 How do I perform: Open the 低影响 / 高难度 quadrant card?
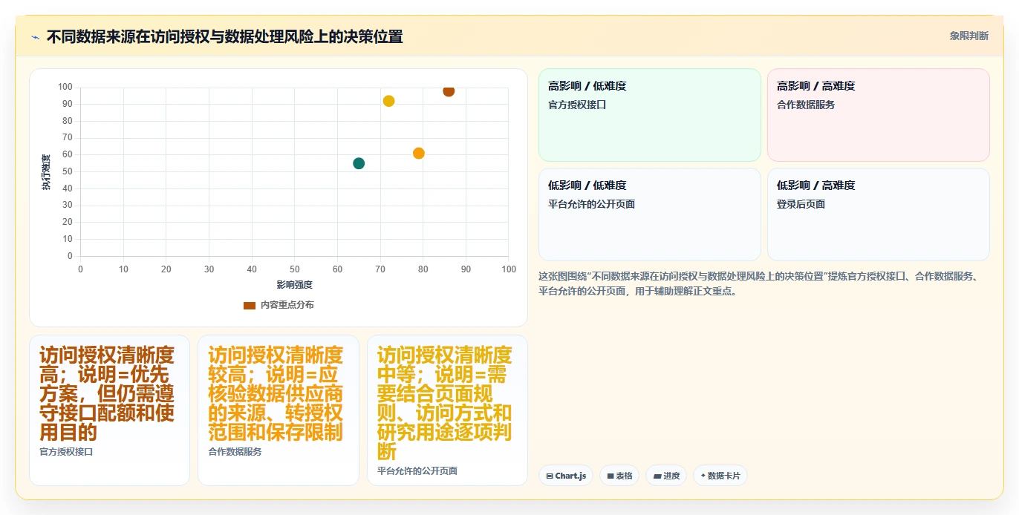(879, 214)
